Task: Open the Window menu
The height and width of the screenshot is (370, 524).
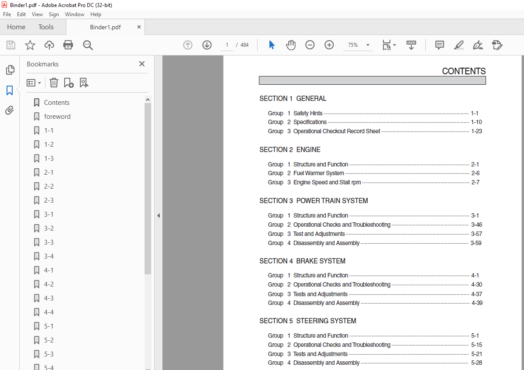Action: point(75,14)
